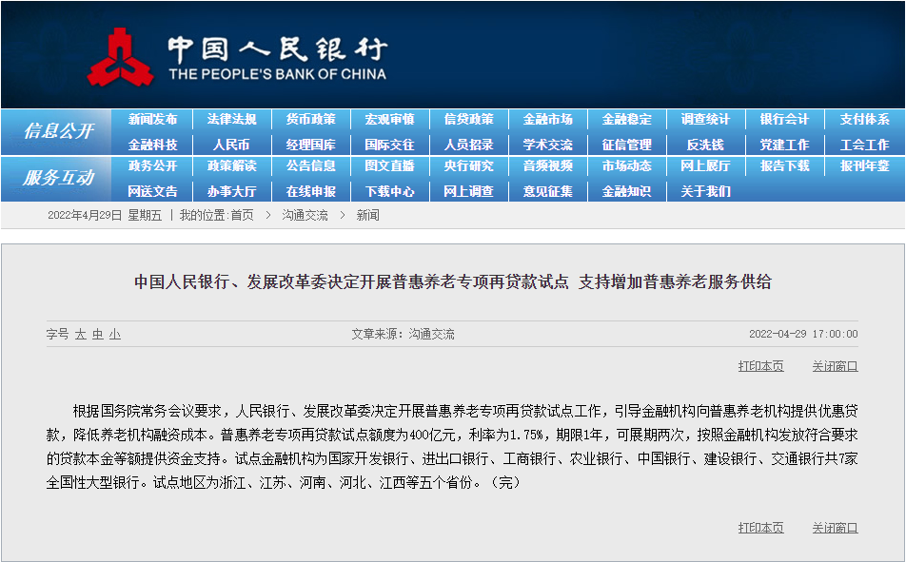906x562 pixels.
Task: Select 办事大厅 navigation link
Action: point(231,192)
